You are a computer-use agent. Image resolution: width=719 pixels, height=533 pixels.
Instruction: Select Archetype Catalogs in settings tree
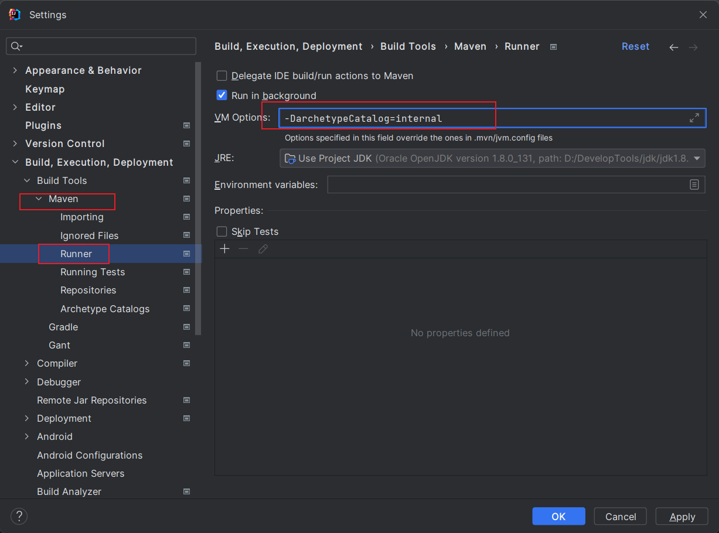(105, 309)
